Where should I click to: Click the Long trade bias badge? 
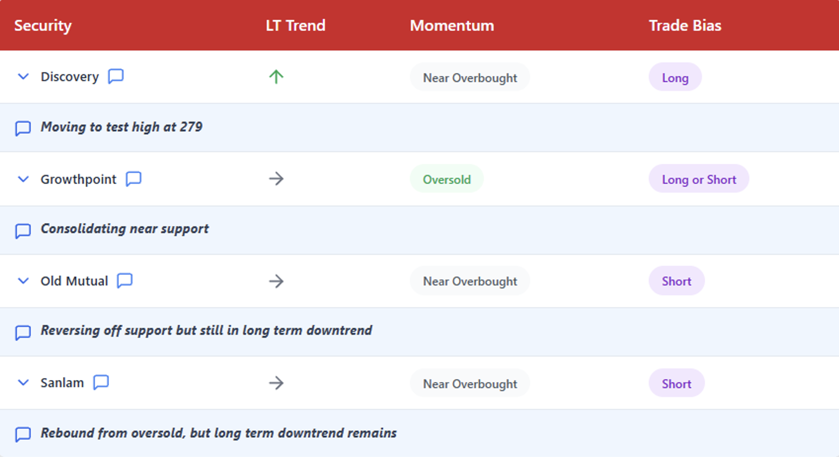pyautogui.click(x=675, y=77)
